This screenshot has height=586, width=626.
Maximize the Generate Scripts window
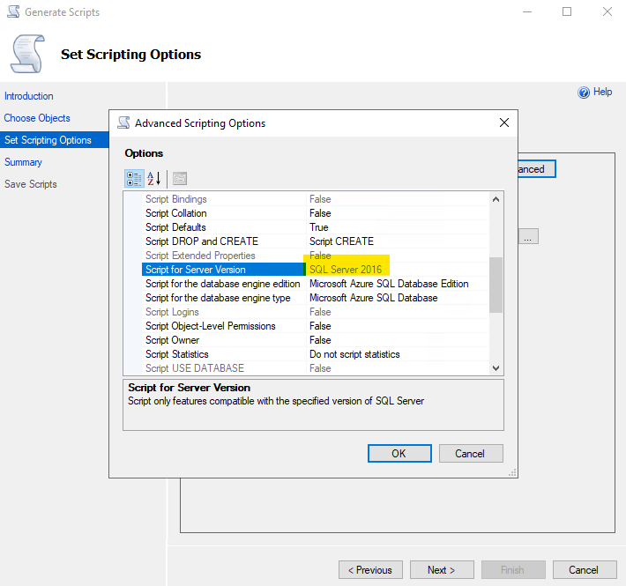(567, 11)
